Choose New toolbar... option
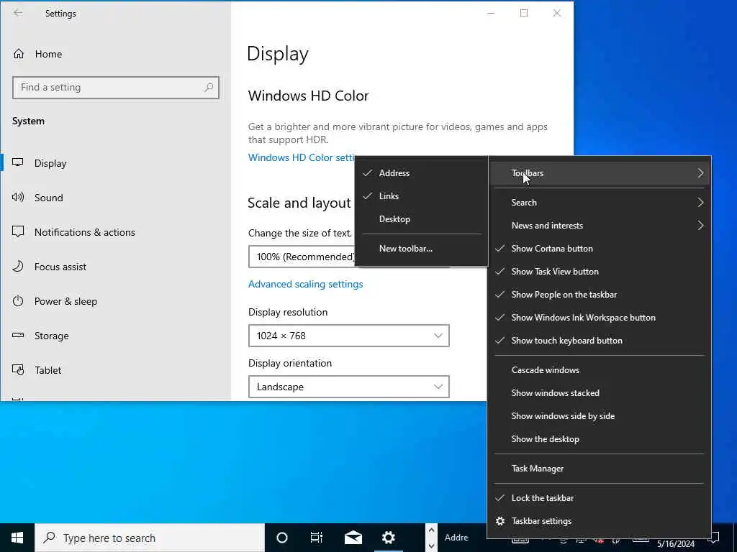 pos(421,249)
